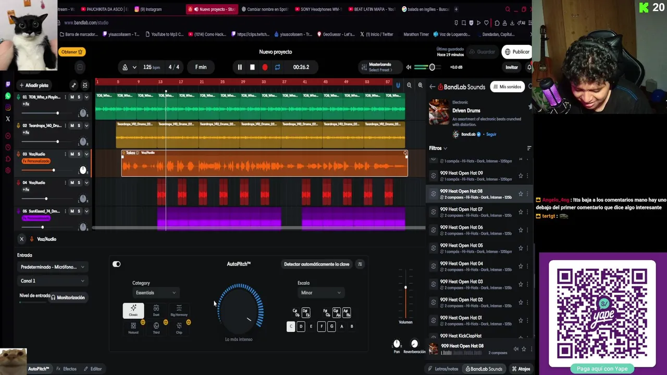Pause playback with the pause button

[240, 67]
